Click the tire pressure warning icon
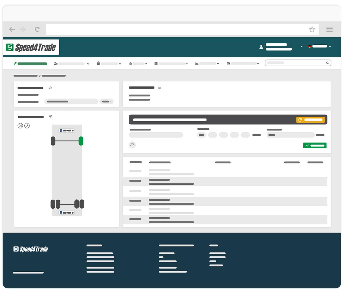The height and width of the screenshot is (294, 344). tap(20, 126)
